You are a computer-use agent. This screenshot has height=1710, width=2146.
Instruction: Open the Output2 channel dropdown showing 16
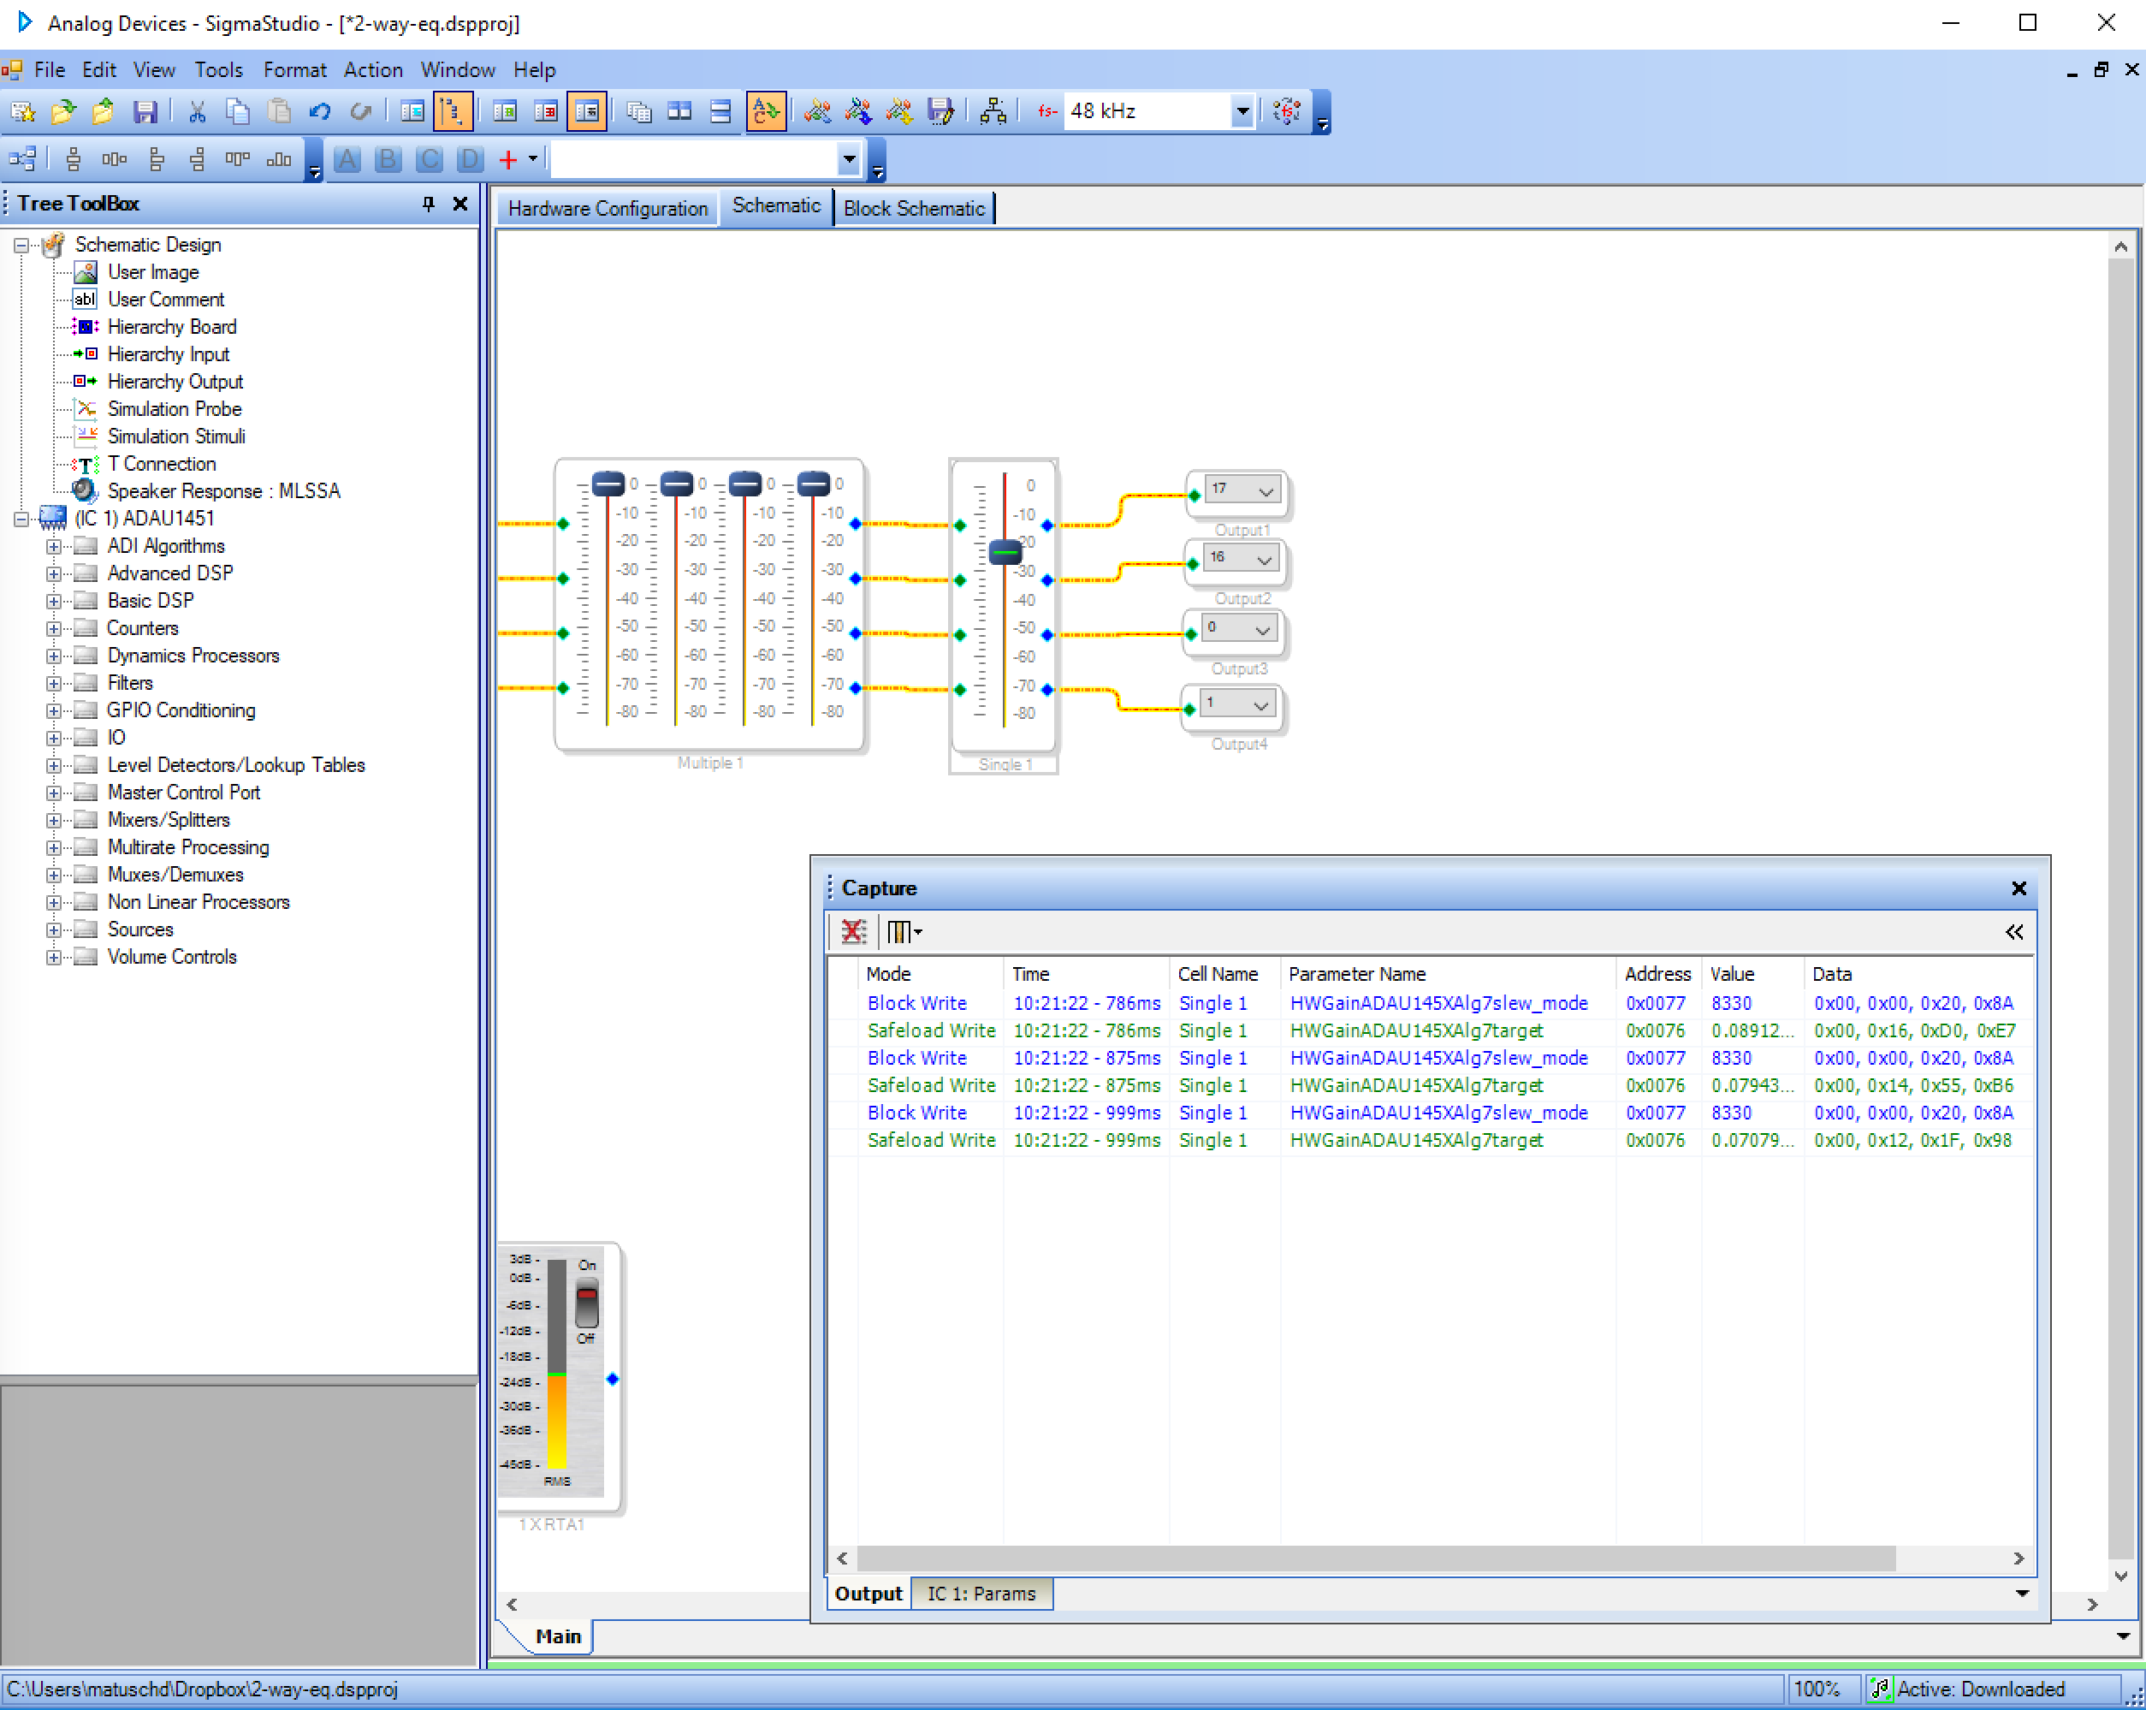[x=1263, y=561]
